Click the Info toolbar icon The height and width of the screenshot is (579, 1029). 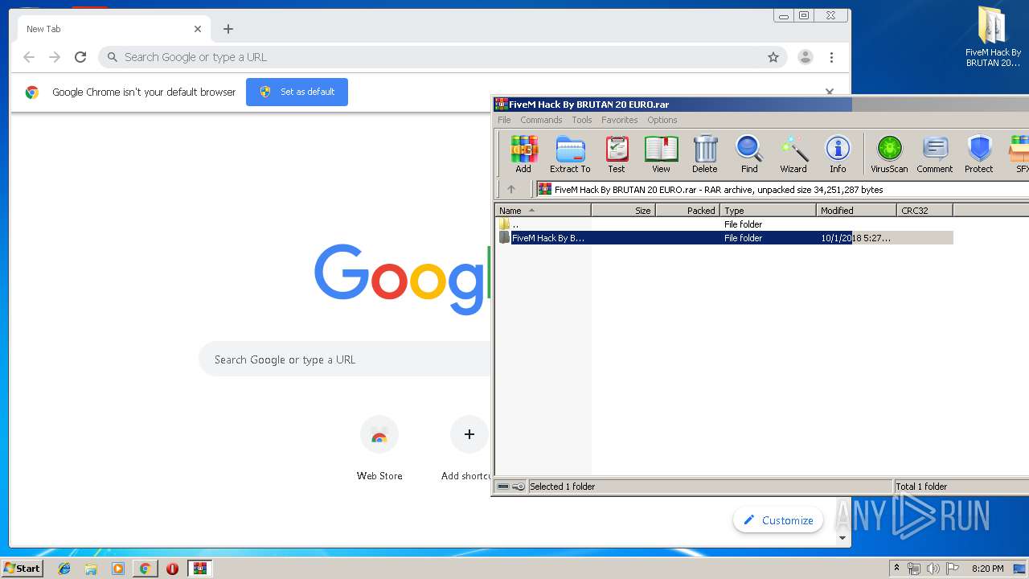(x=838, y=154)
